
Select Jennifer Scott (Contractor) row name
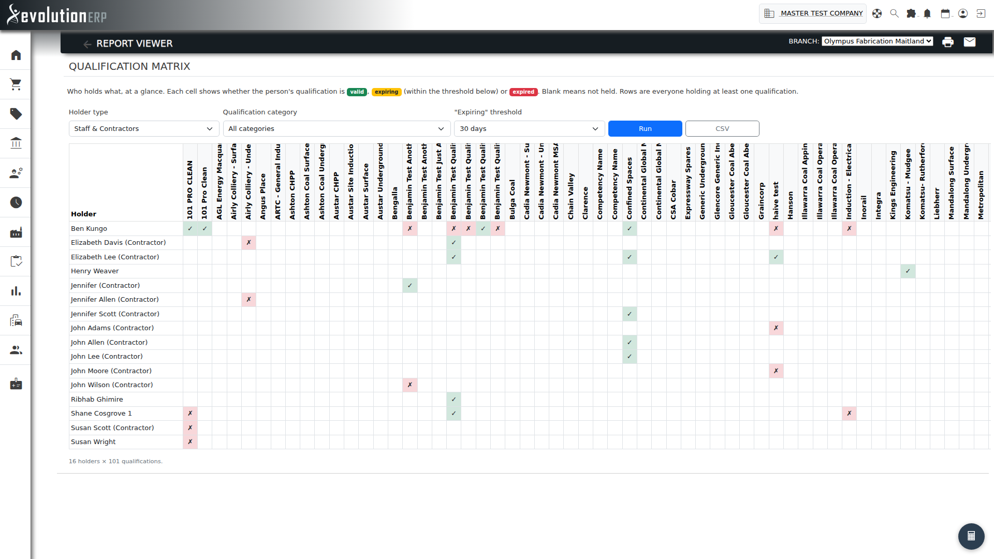click(x=115, y=314)
